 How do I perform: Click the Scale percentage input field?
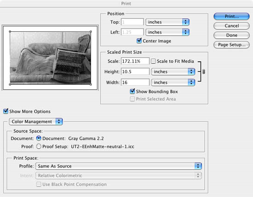135,61
